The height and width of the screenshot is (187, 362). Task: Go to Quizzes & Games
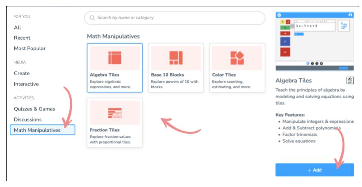[x=34, y=109]
